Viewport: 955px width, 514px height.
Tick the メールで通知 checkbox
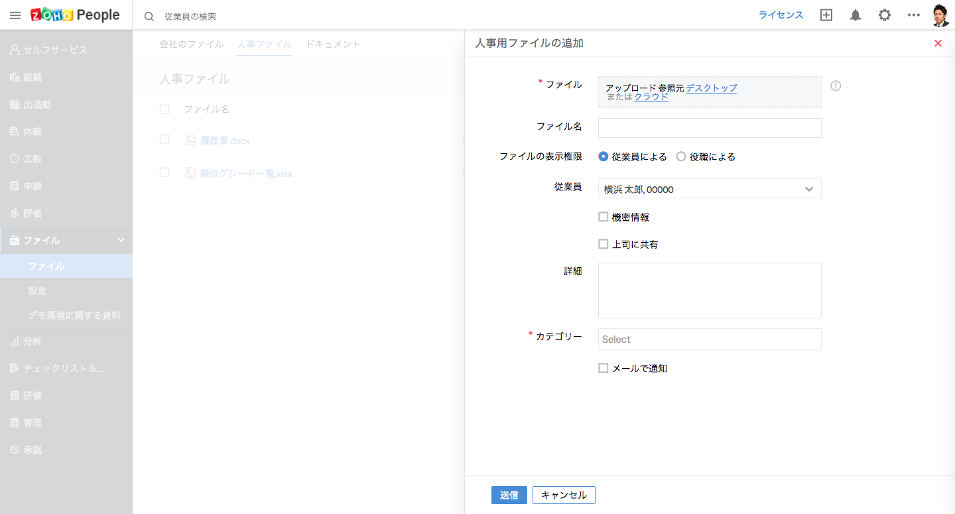pos(603,368)
